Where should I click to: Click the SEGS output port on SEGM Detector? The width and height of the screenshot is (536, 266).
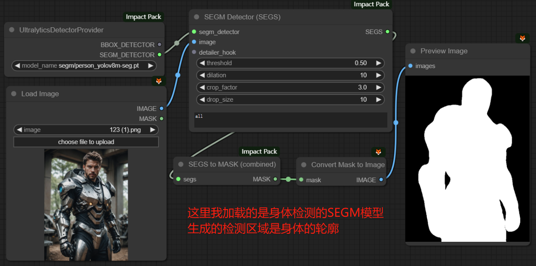coord(387,32)
